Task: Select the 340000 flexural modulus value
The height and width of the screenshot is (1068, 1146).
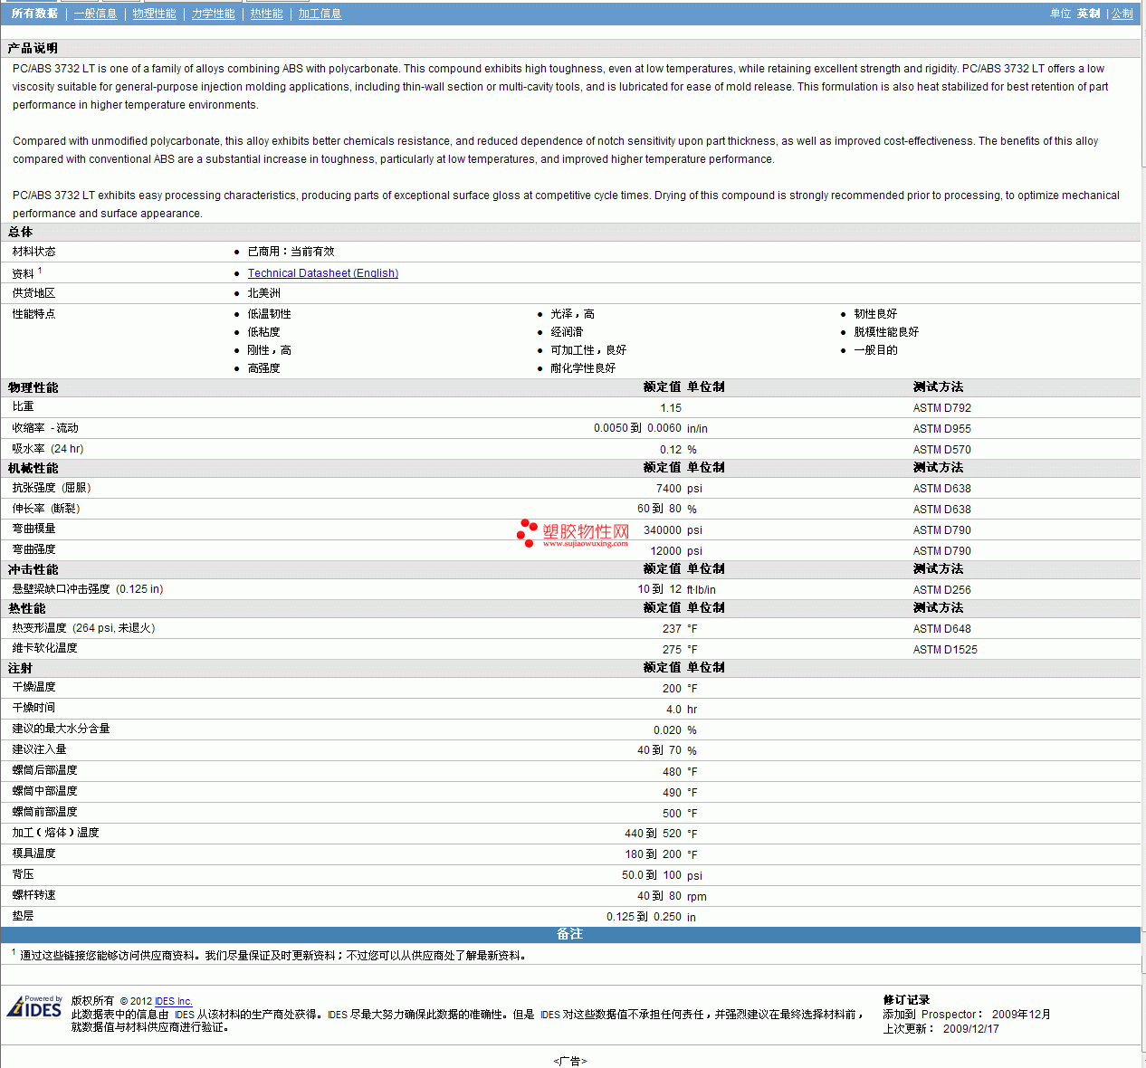Action: 663,530
